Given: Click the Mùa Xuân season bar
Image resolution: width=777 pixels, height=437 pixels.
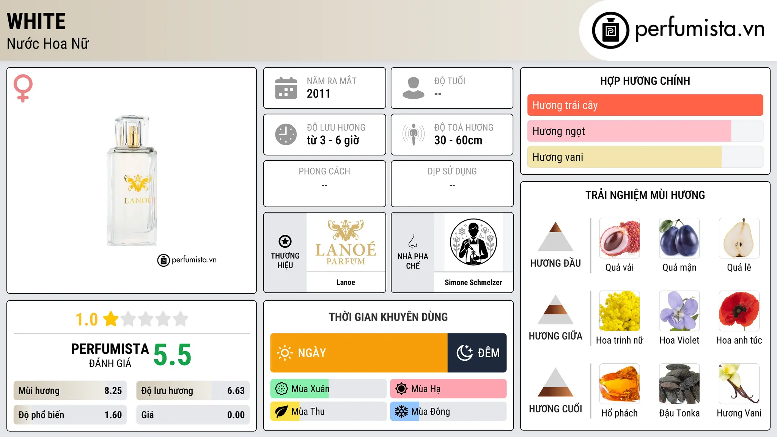Looking at the screenshot, I should (329, 389).
